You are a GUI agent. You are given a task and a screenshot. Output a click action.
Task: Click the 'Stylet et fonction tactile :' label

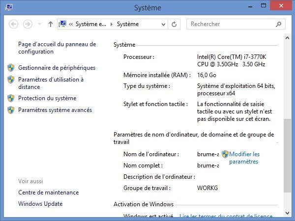click(x=155, y=104)
